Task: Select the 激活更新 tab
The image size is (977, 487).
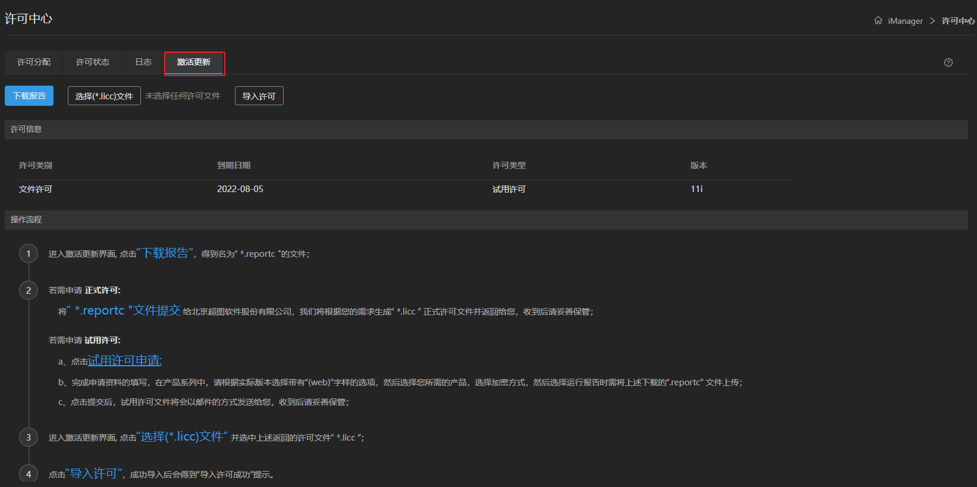Action: (x=194, y=62)
